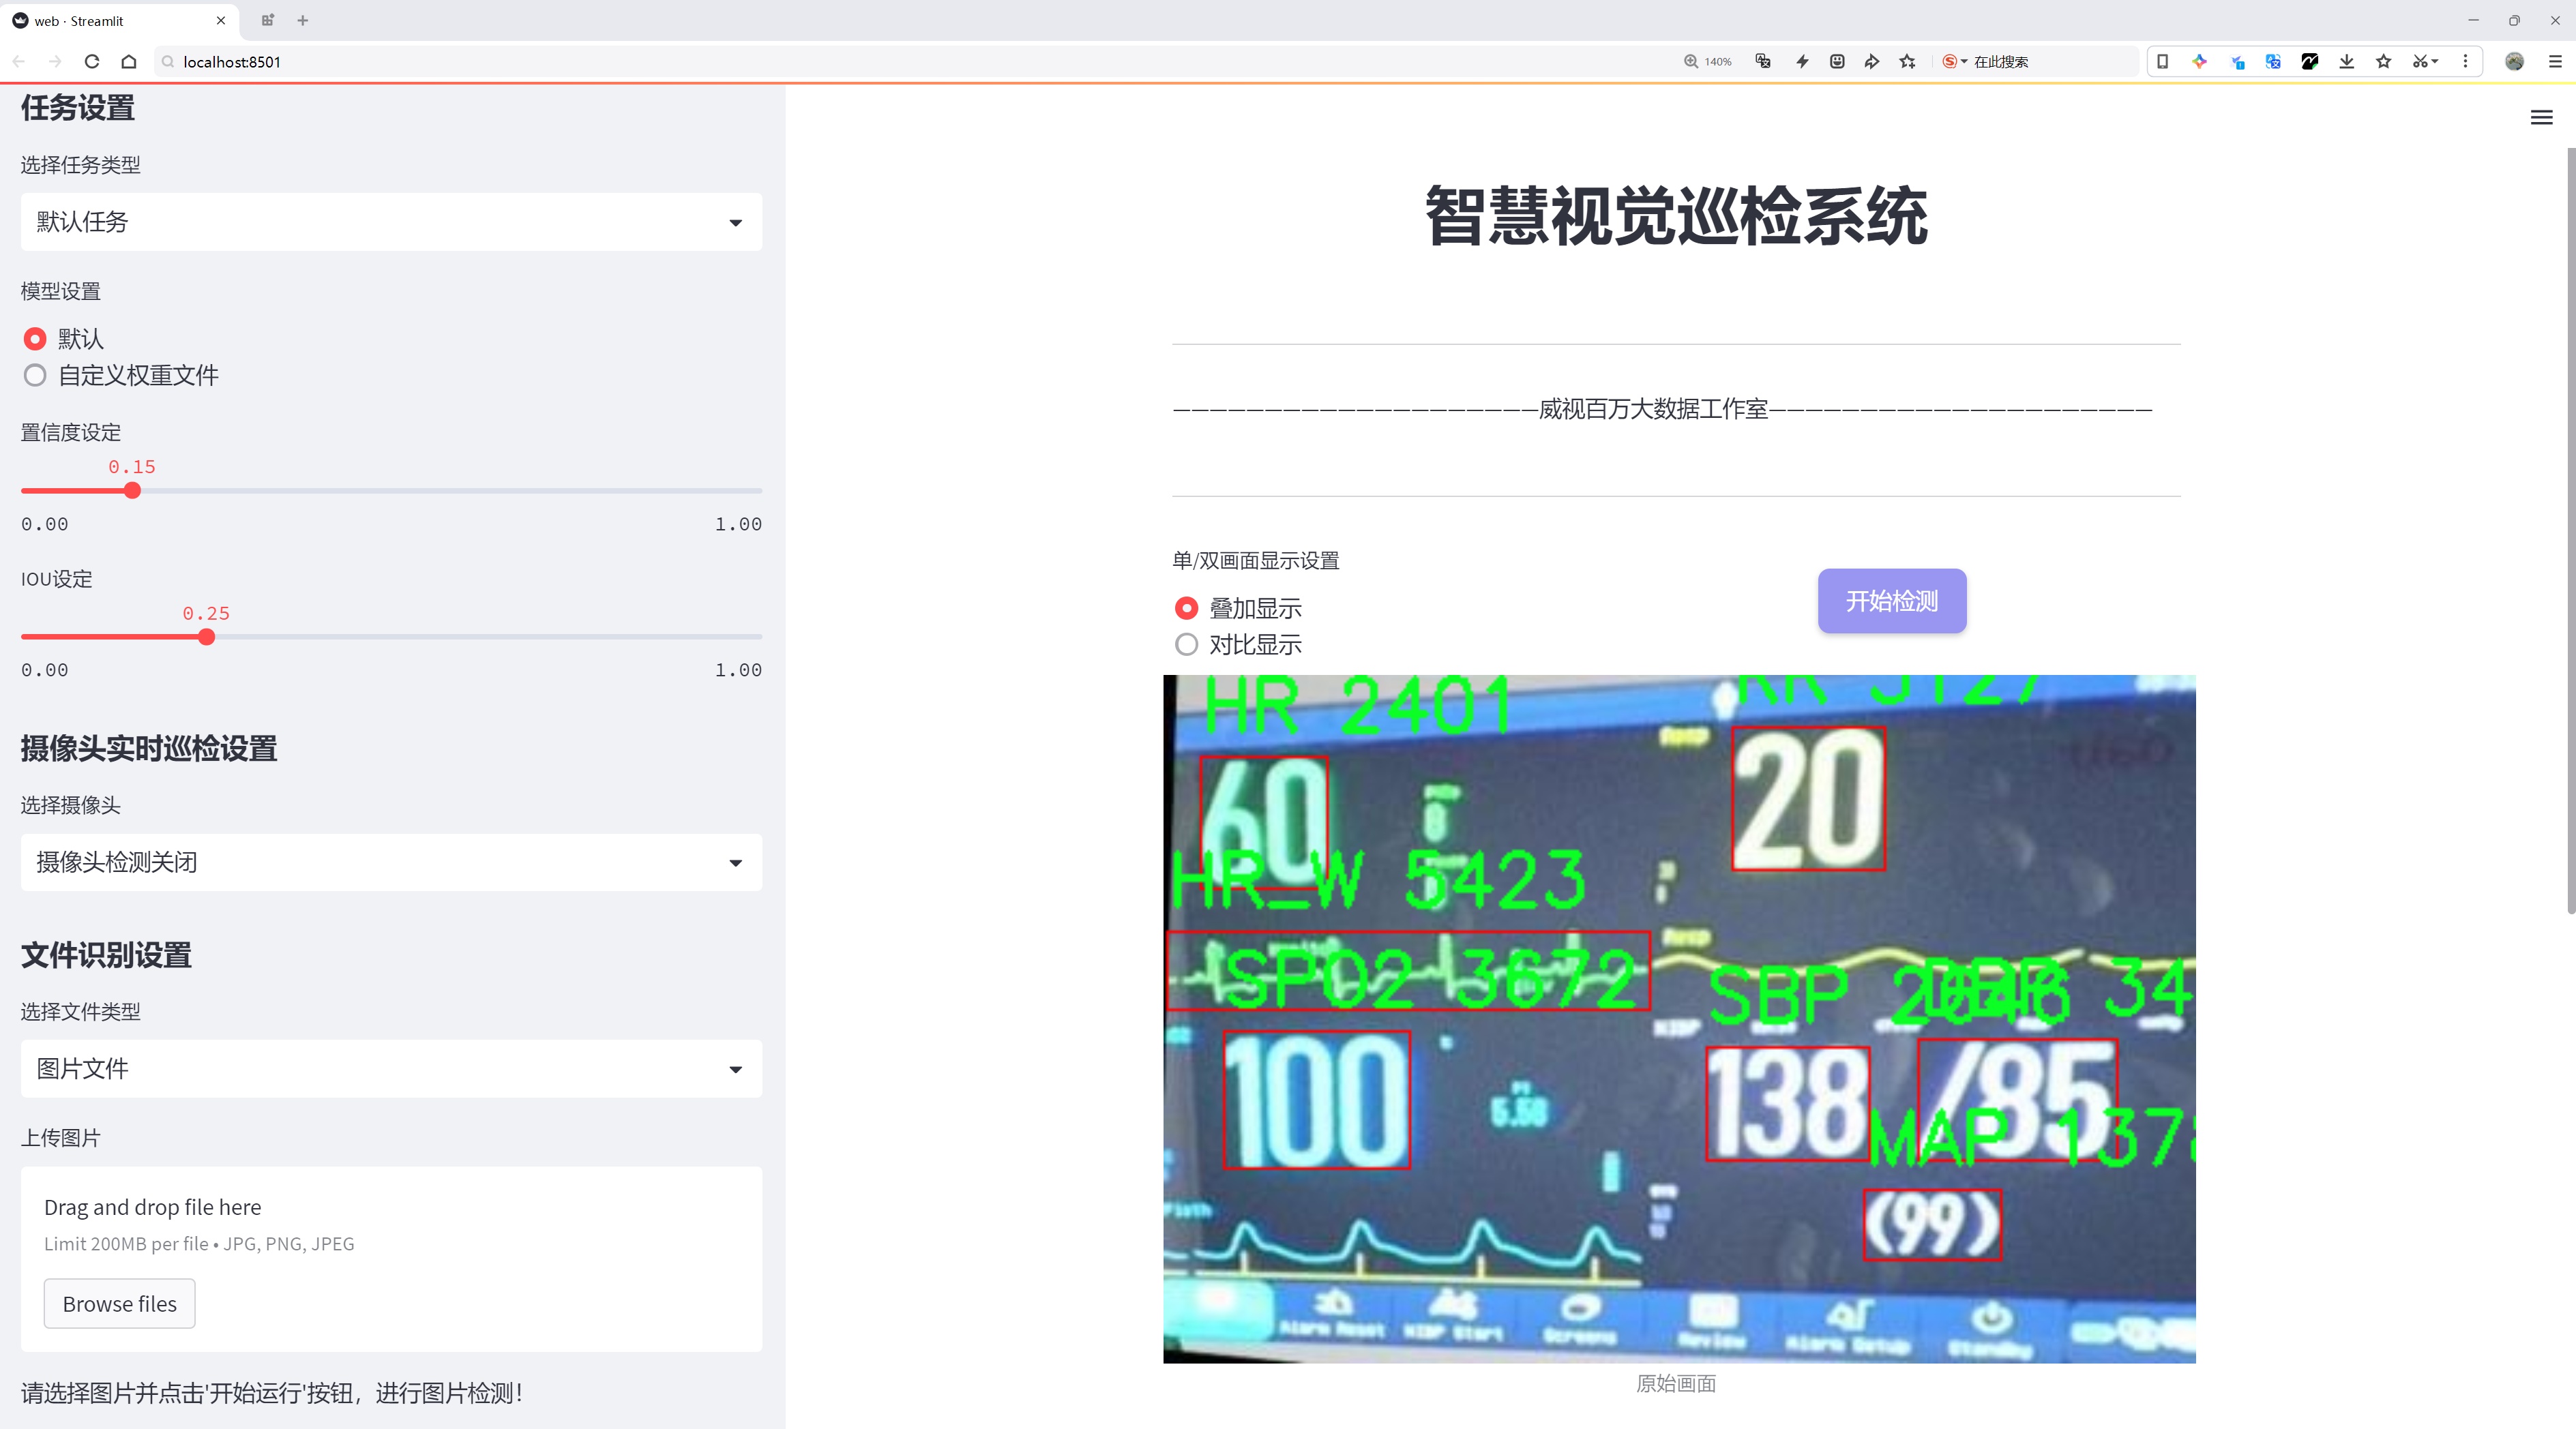This screenshot has width=2576, height=1429.
Task: Expand the 图片文件 file type dropdown
Action: click(x=391, y=1069)
